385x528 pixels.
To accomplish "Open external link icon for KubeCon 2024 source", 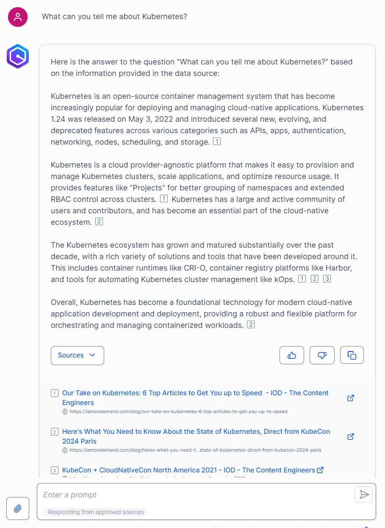I will click(x=351, y=437).
